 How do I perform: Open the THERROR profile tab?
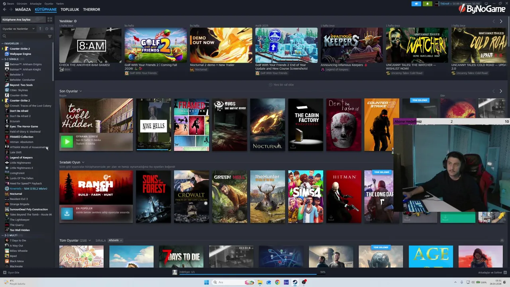[92, 9]
